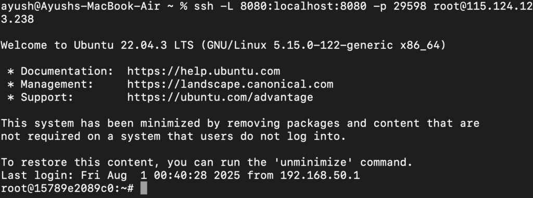The height and width of the screenshot is (198, 533).
Task: Click the root@115.124.12 host address
Action: (x=483, y=6)
